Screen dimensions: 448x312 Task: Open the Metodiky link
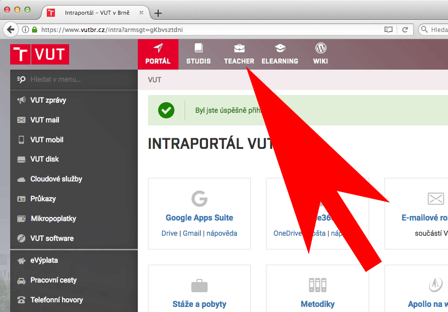(318, 304)
